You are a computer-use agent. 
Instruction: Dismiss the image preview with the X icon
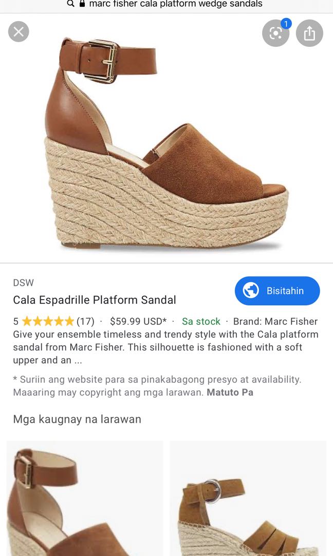point(18,31)
